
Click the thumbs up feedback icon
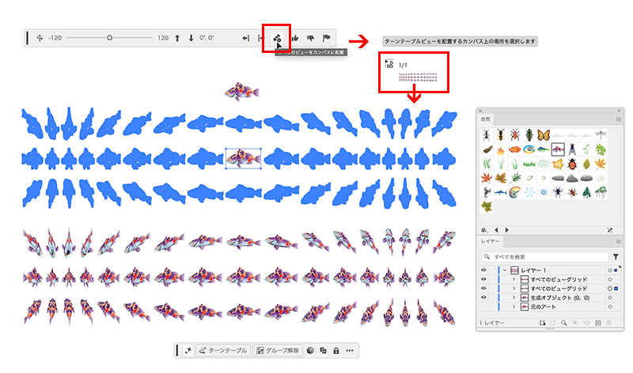pos(294,37)
